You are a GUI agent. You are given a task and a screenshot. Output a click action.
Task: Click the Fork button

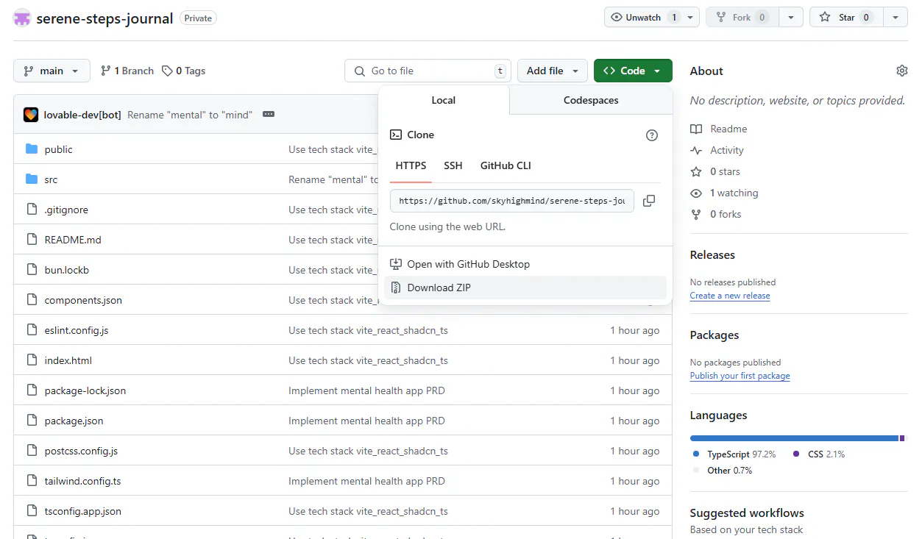click(742, 18)
